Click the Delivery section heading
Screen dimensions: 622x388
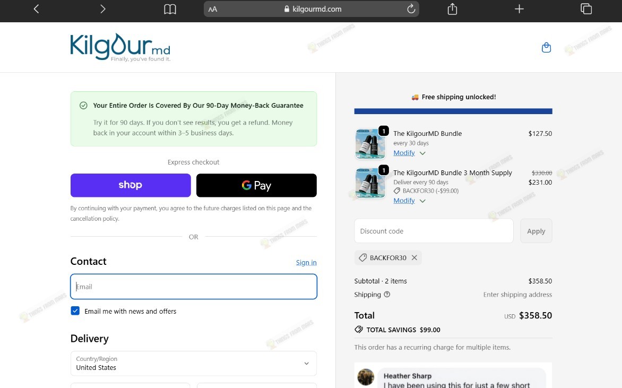click(x=89, y=339)
